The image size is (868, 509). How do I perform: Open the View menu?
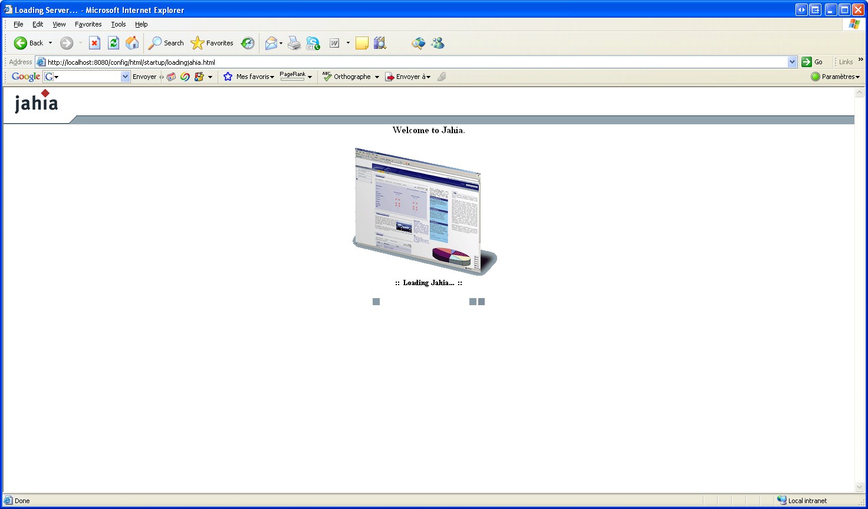(x=59, y=24)
